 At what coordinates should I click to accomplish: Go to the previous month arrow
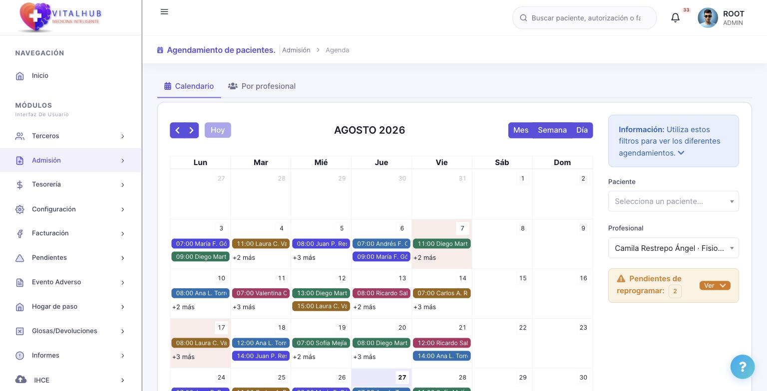click(177, 130)
